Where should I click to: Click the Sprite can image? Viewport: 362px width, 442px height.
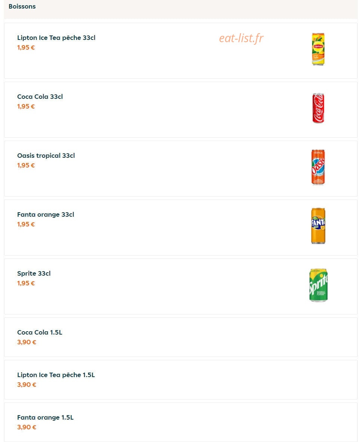coord(318,285)
